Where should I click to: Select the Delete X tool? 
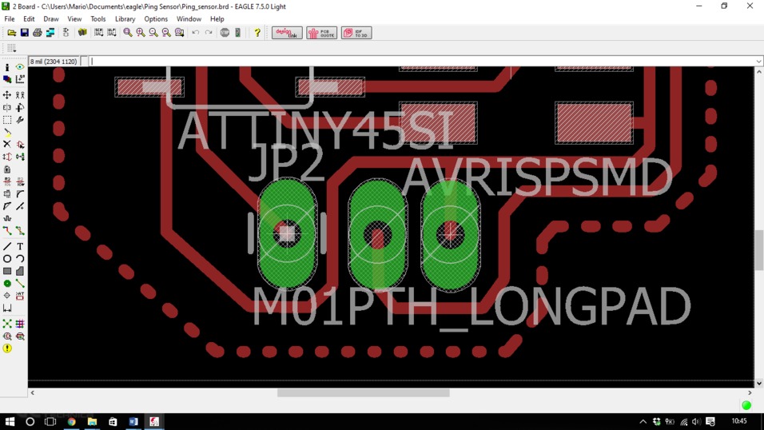(x=7, y=145)
